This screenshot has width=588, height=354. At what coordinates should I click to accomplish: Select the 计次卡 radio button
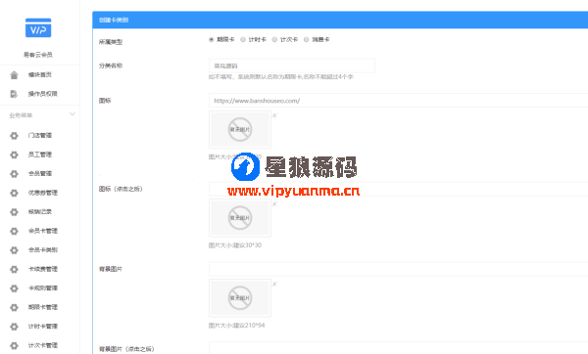274,39
